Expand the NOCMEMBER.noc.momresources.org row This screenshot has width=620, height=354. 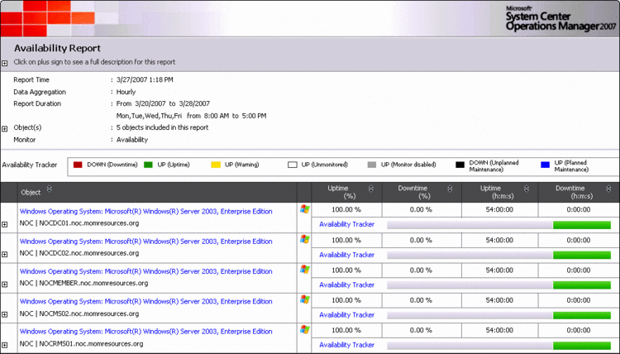[5, 285]
